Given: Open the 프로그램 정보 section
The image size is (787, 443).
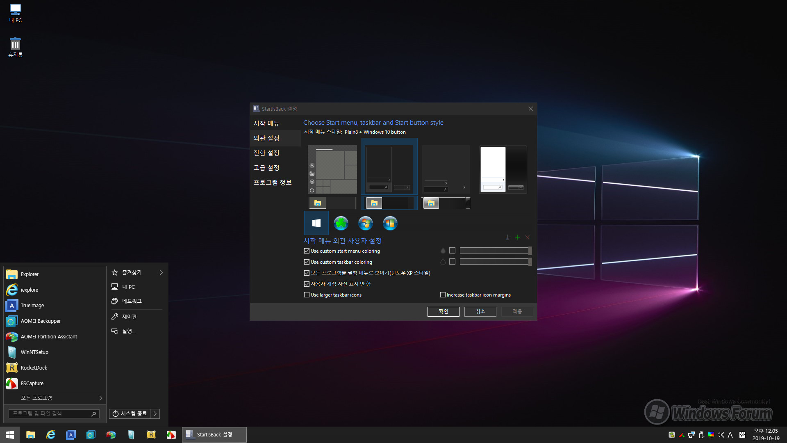Looking at the screenshot, I should tap(275, 183).
